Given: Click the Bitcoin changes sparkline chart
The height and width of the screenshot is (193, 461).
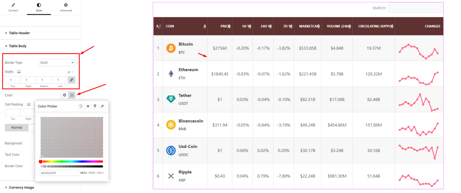Looking at the screenshot, I should coord(419,51).
